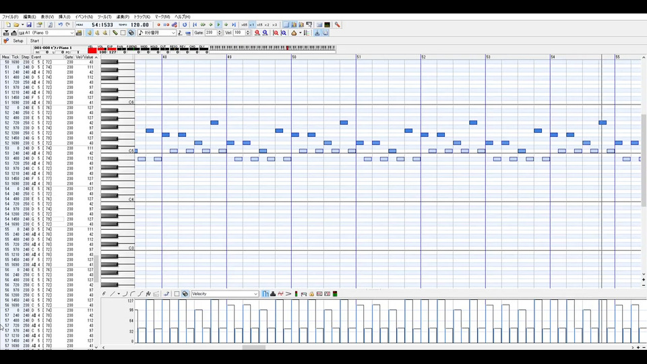Toggle x2 playback speed button
The image size is (647, 364).
267,24
